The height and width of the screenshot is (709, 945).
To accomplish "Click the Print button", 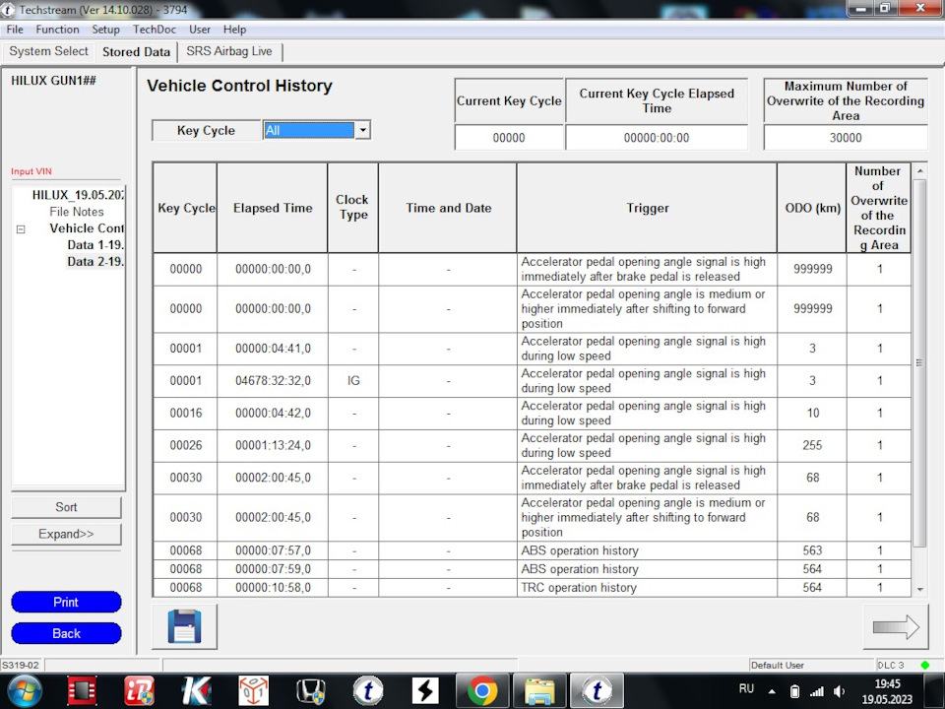I will tap(66, 602).
